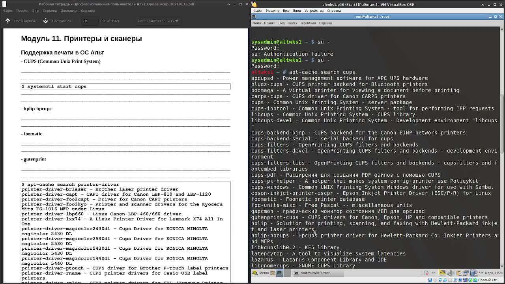Click terminal vertical scrollbar
Viewport: 505px width, 284px height.
pos(502,123)
